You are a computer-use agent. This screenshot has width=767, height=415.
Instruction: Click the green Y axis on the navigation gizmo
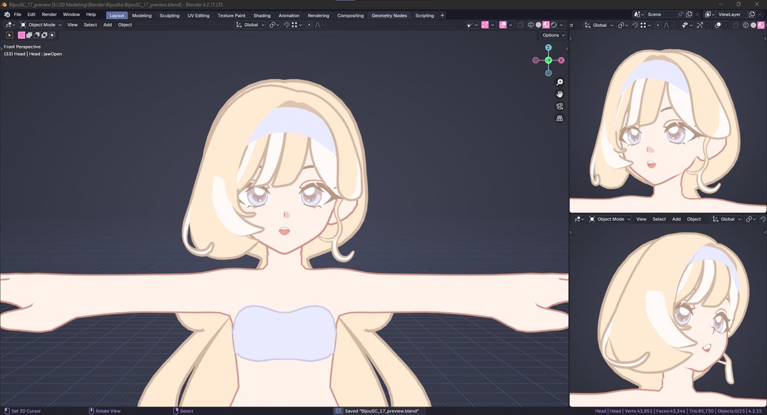548,59
